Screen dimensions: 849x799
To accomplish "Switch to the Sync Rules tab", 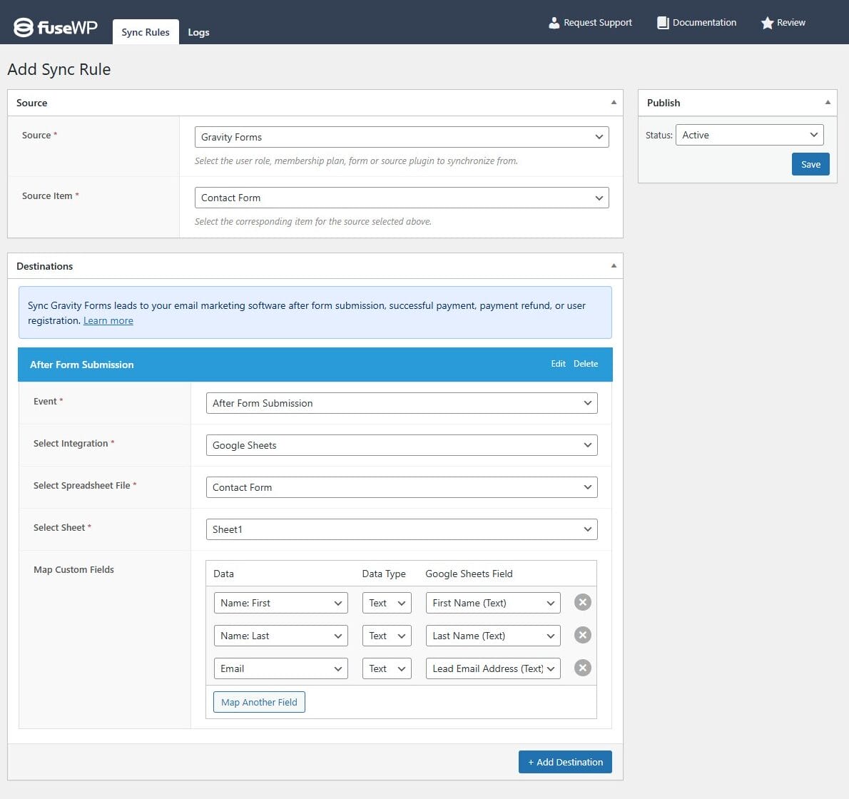I will [x=146, y=32].
